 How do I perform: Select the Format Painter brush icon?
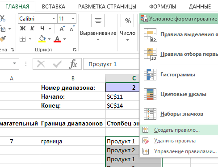click(x=3, y=39)
